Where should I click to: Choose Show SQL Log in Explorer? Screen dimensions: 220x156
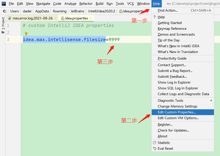[183, 88]
